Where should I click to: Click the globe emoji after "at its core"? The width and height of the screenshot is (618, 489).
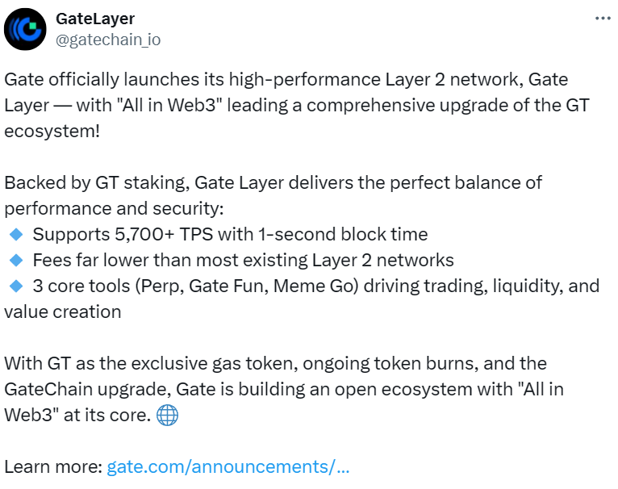point(167,416)
